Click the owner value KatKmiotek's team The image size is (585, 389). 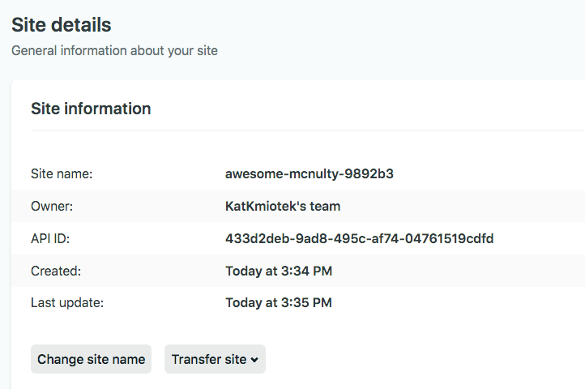click(x=283, y=206)
